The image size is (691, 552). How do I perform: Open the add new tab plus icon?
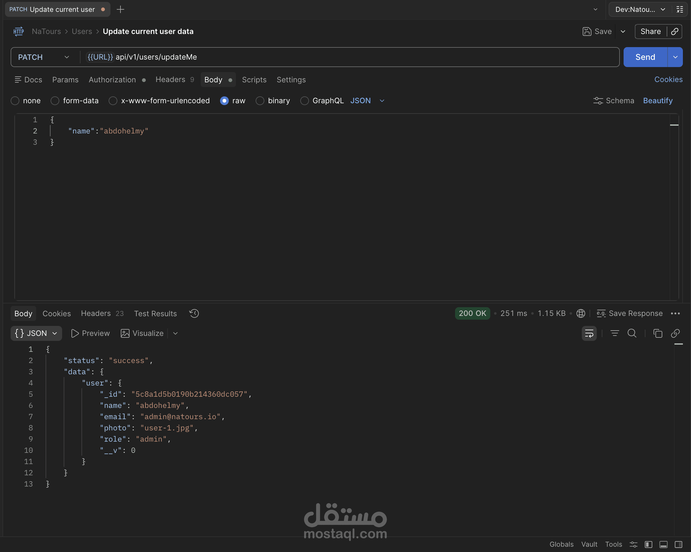[120, 9]
